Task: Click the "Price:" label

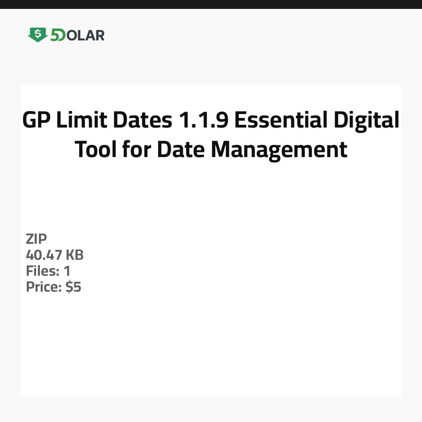Action: pyautogui.click(x=44, y=287)
